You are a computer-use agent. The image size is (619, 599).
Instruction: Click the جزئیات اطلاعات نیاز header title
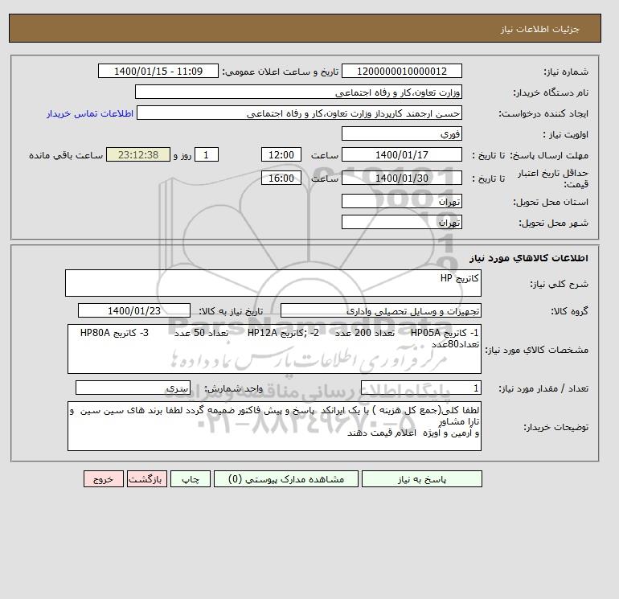click(539, 29)
